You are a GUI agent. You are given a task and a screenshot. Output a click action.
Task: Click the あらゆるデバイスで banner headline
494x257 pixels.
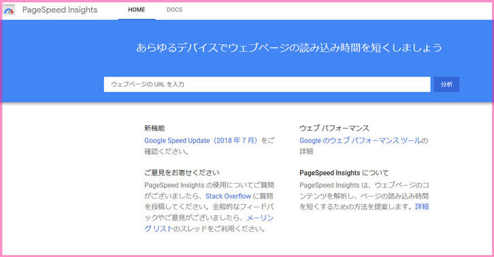(x=289, y=48)
